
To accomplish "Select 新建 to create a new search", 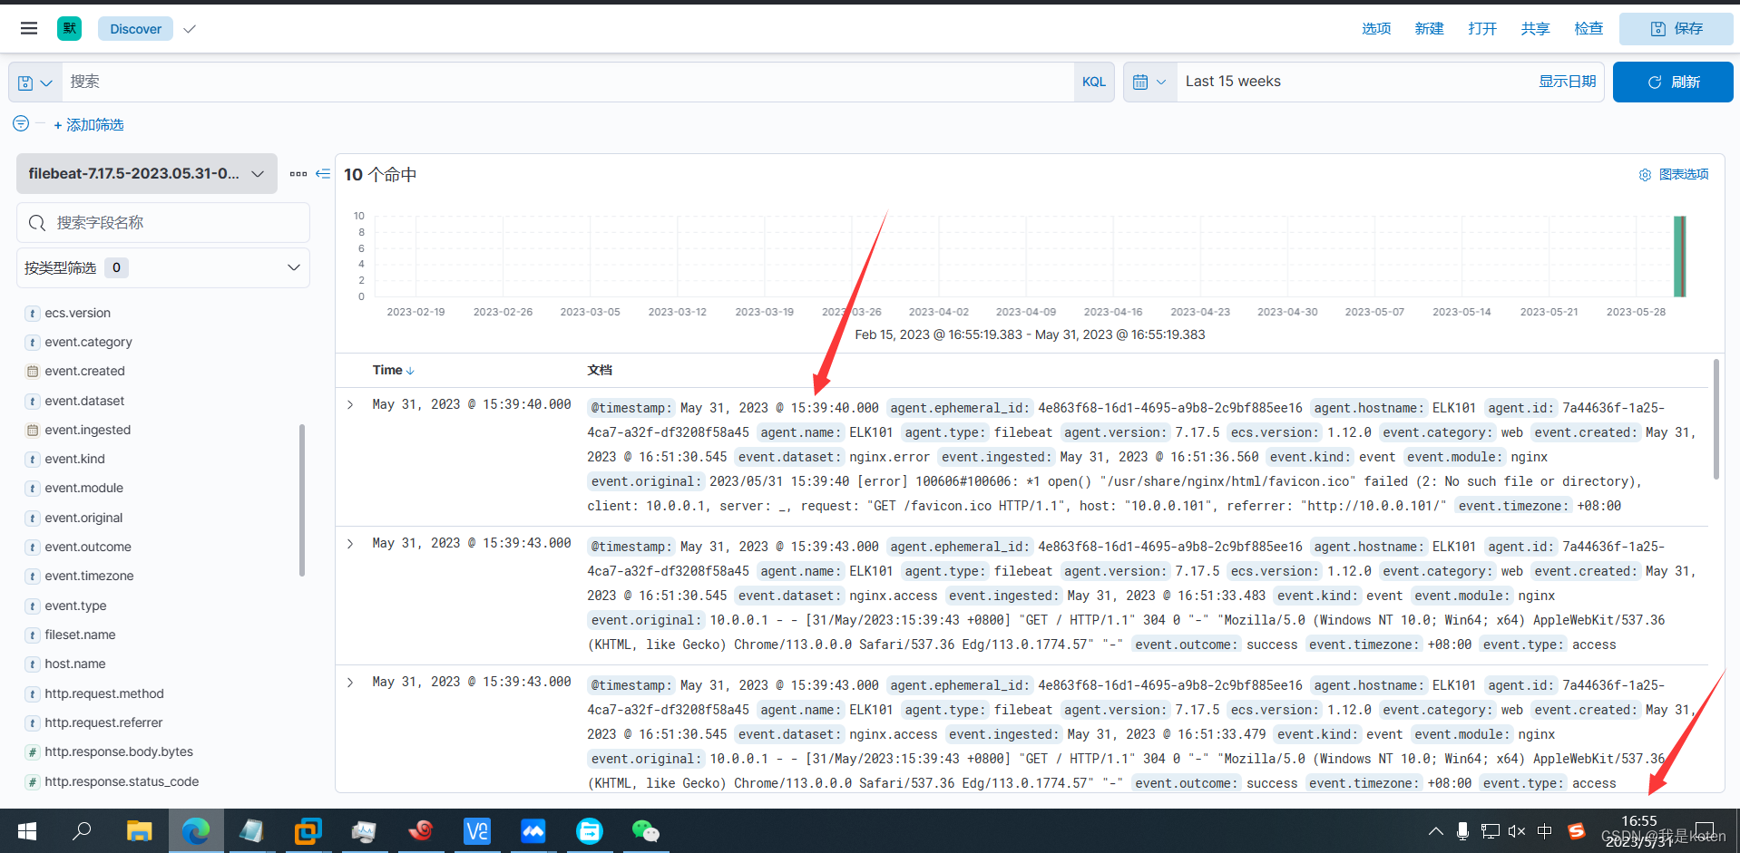I will point(1429,28).
